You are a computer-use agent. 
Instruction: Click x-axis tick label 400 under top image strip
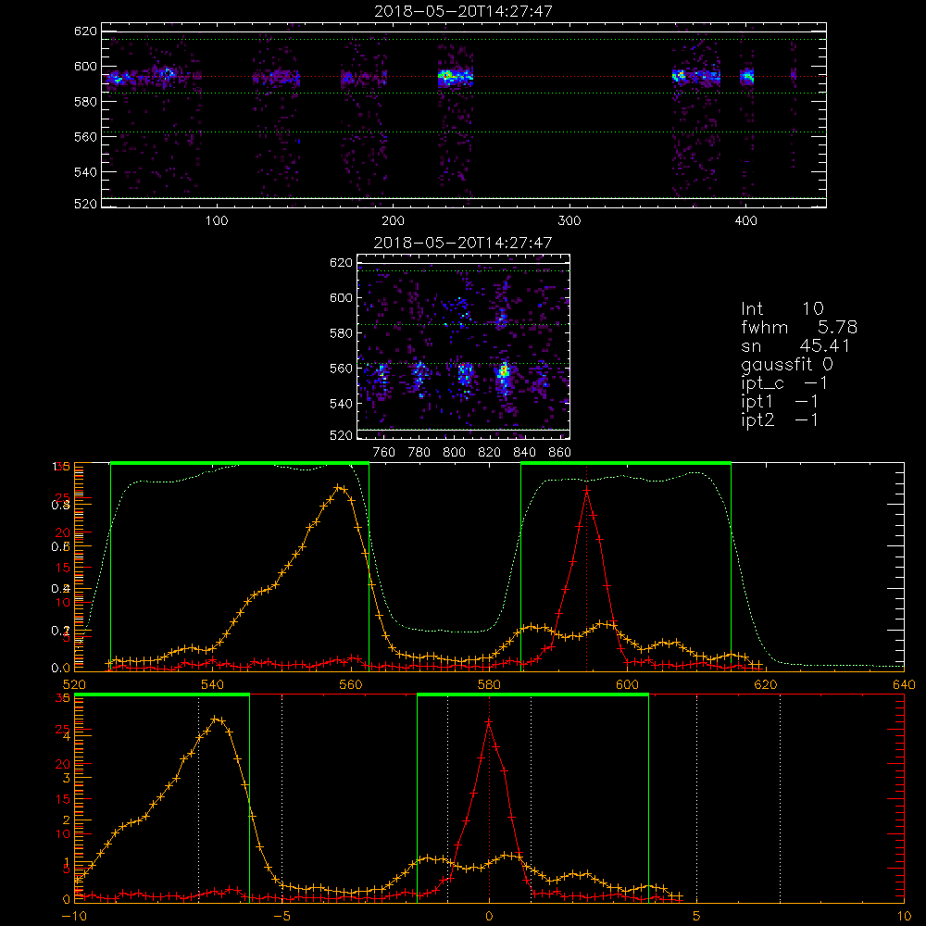(x=745, y=221)
